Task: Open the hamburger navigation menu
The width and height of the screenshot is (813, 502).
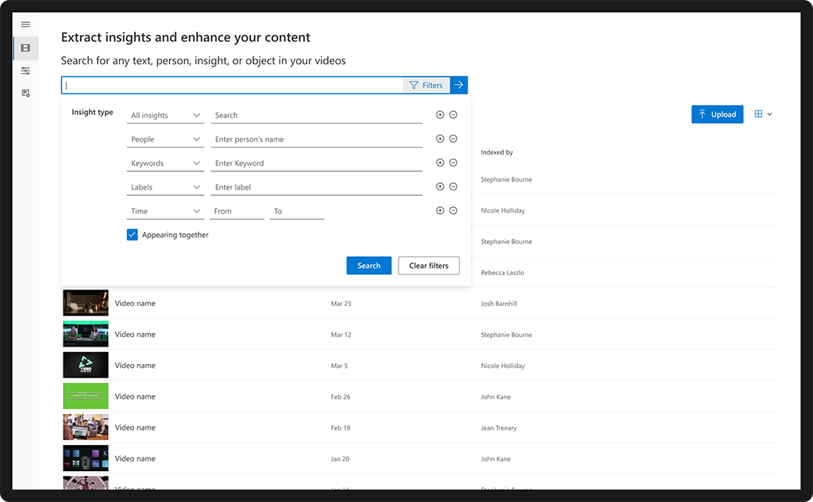Action: (25, 25)
